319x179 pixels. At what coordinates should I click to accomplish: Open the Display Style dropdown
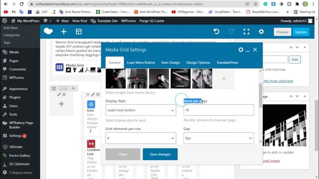tap(141, 110)
